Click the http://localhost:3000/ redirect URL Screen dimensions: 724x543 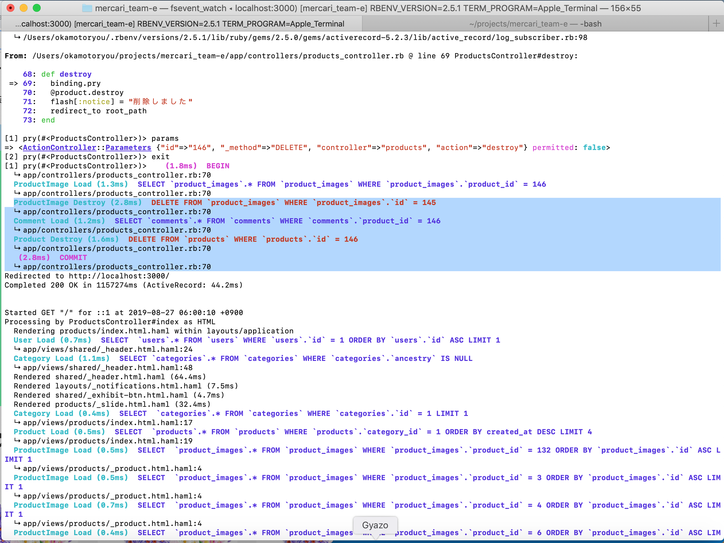coord(119,276)
